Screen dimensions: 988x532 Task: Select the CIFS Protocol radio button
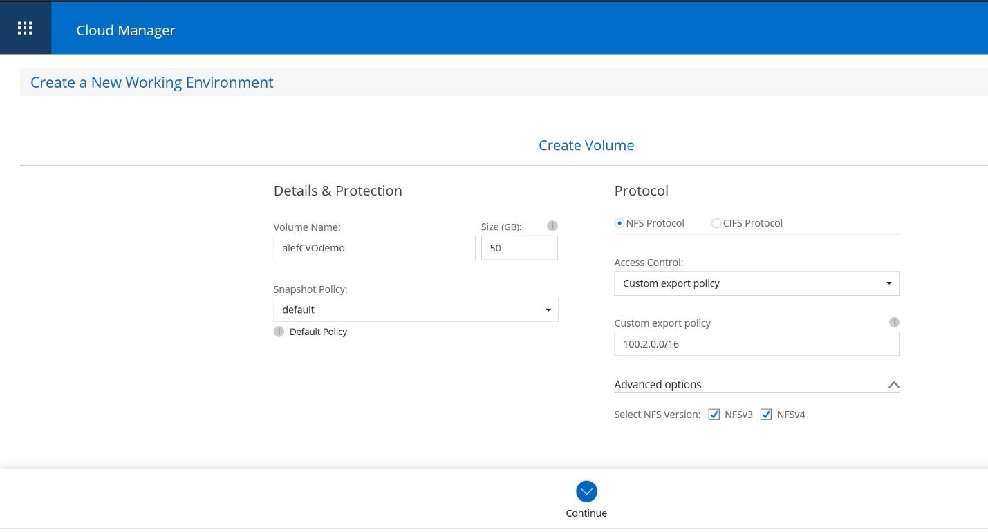pos(716,223)
